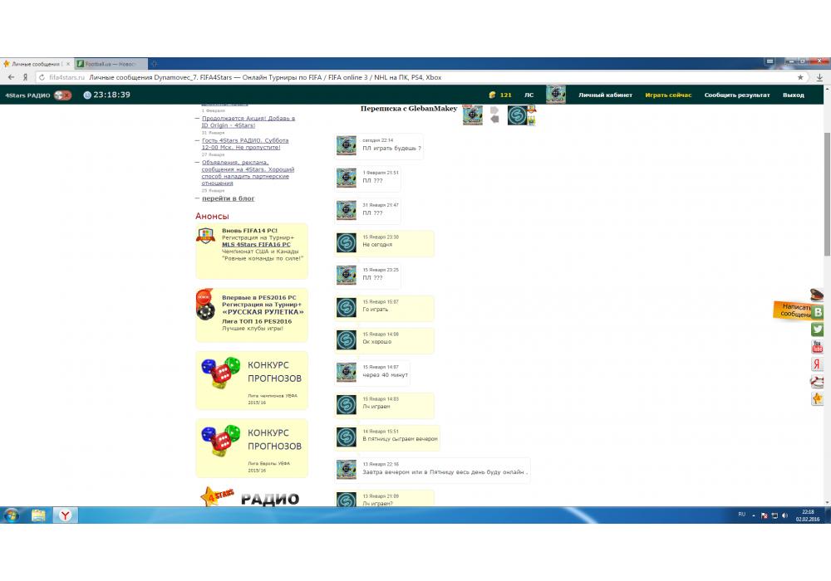This screenshot has width=831, height=581.
Task: Click the browser back arrow
Action: click(x=11, y=77)
